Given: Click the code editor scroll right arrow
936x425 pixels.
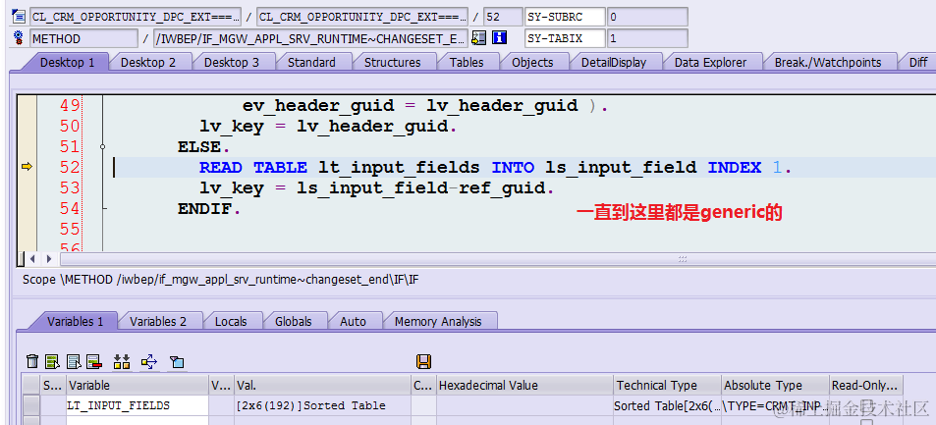Looking at the screenshot, I should [x=49, y=259].
